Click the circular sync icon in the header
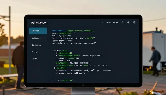The image size is (166, 95). tap(123, 22)
